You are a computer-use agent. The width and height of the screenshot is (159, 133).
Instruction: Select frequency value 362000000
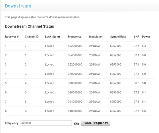(x=75, y=64)
